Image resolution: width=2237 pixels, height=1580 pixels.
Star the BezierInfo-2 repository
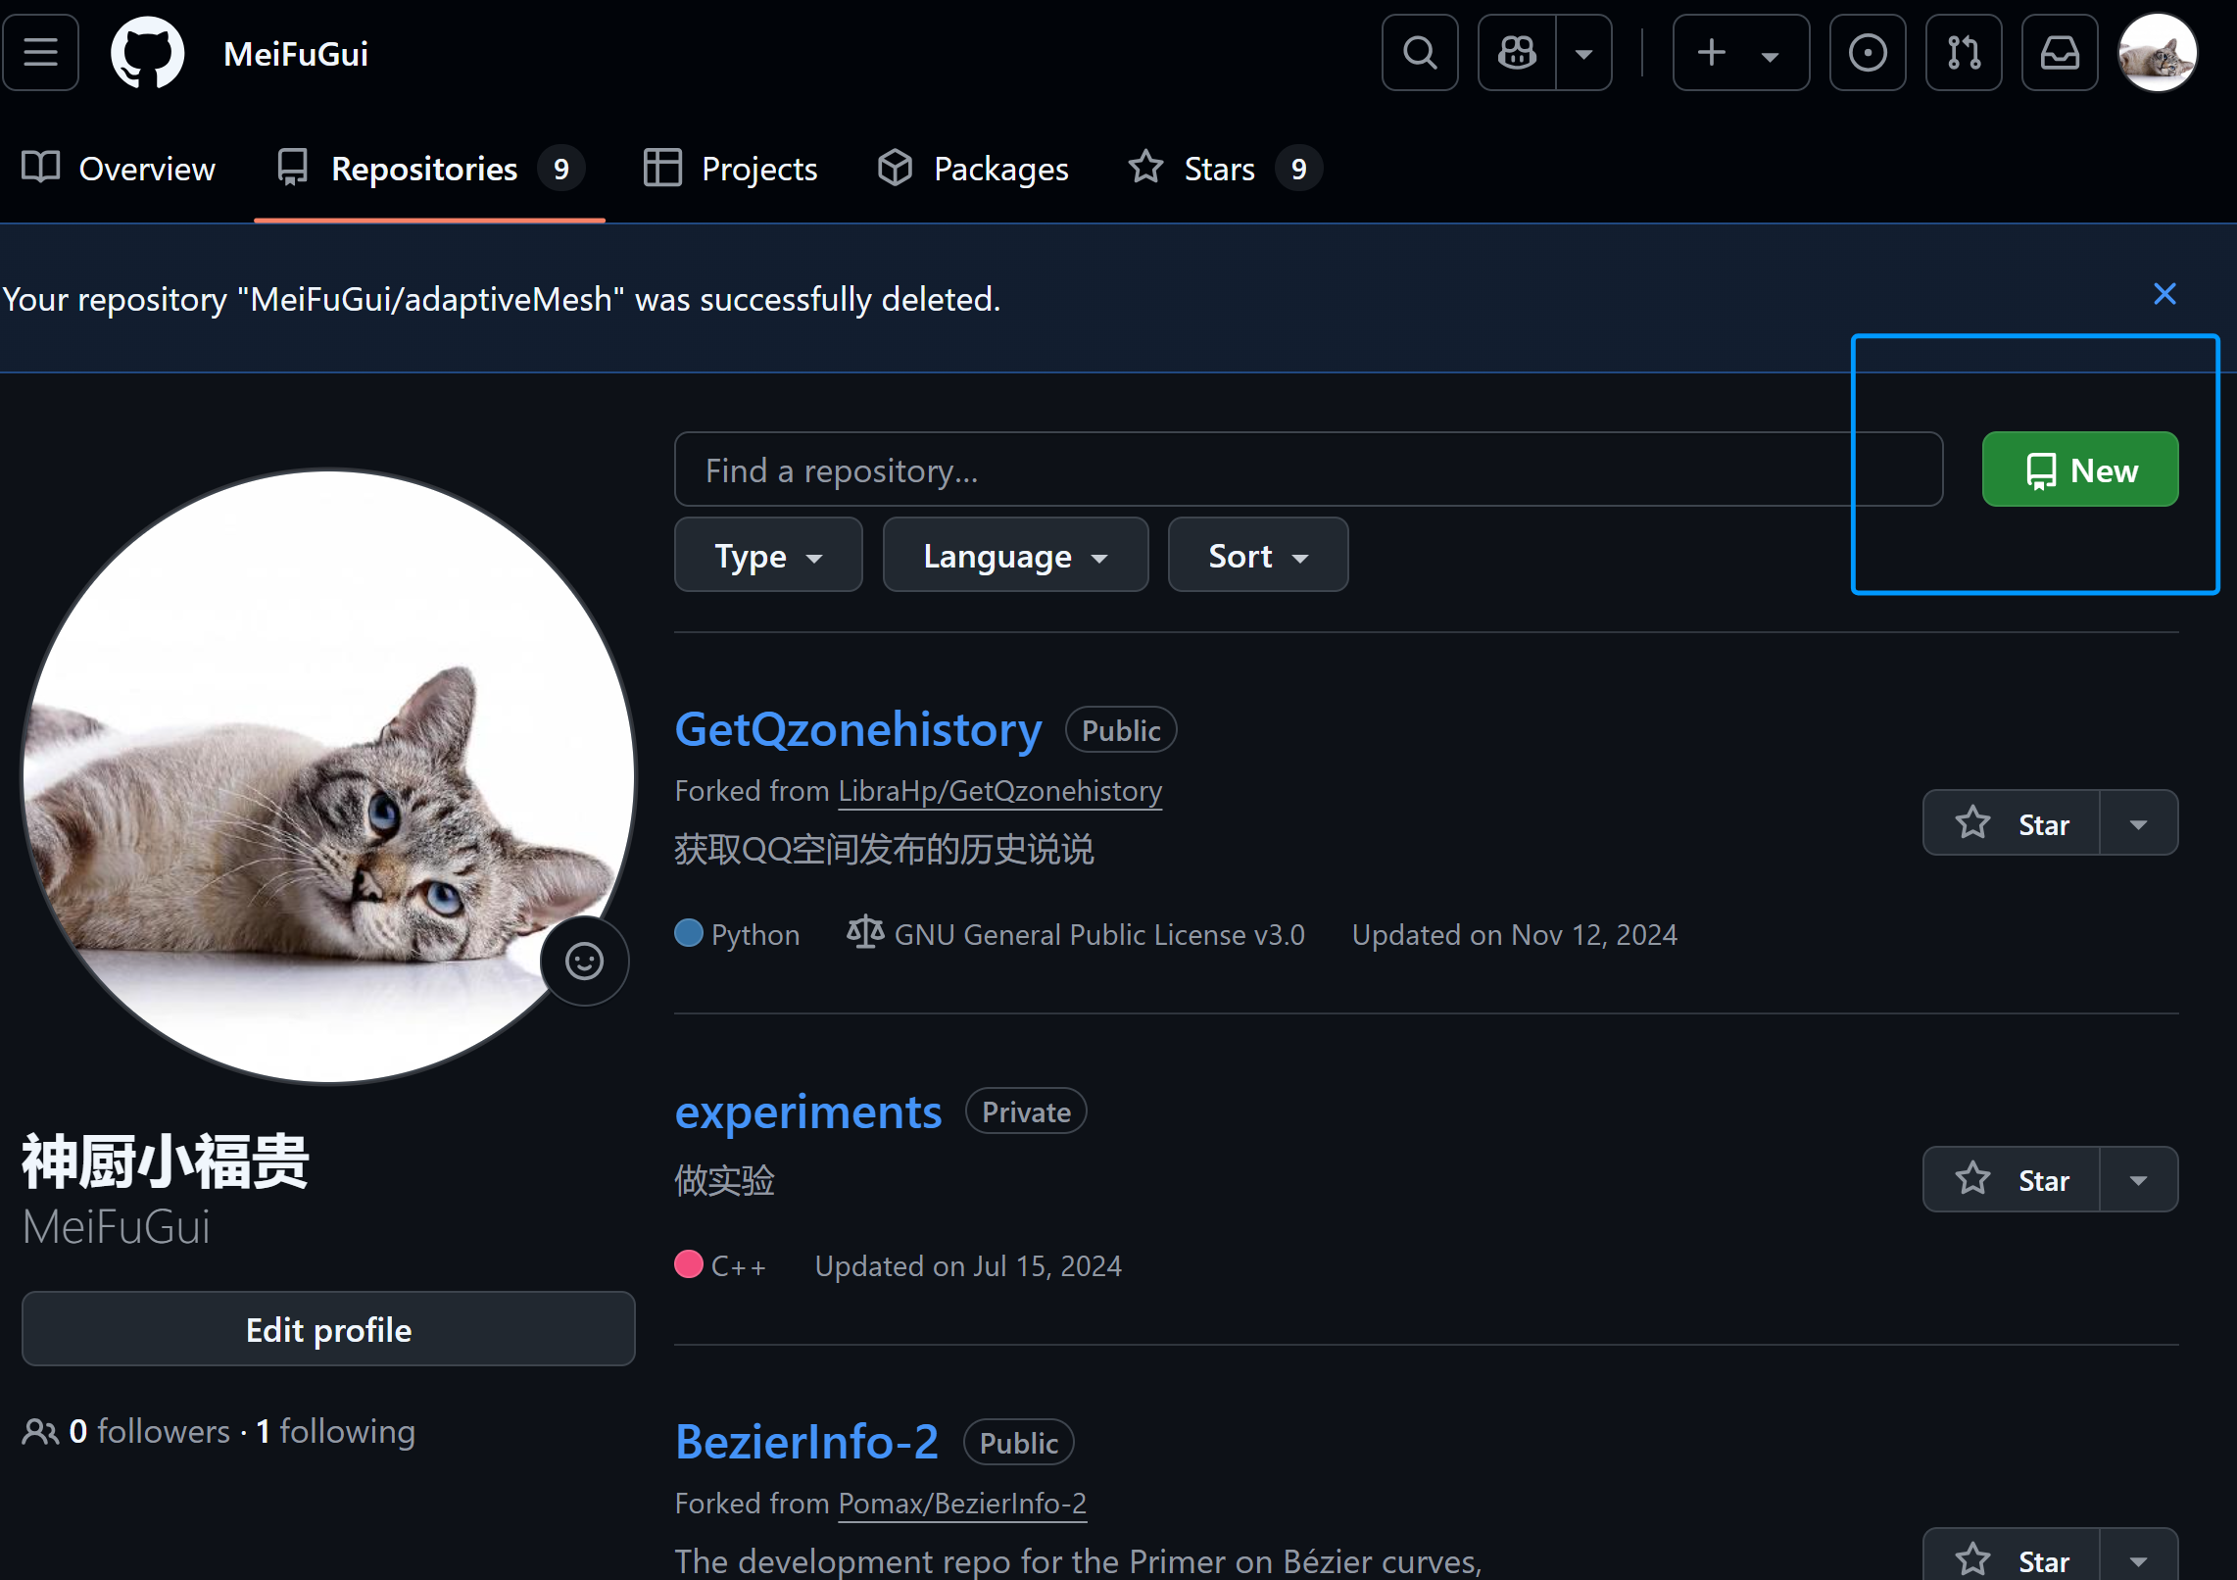tap(2012, 1558)
